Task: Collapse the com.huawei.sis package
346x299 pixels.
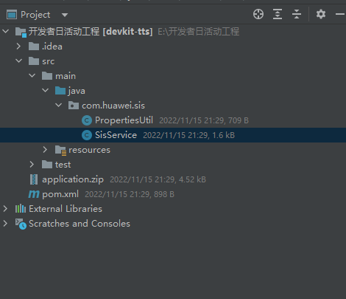Action: (x=58, y=105)
